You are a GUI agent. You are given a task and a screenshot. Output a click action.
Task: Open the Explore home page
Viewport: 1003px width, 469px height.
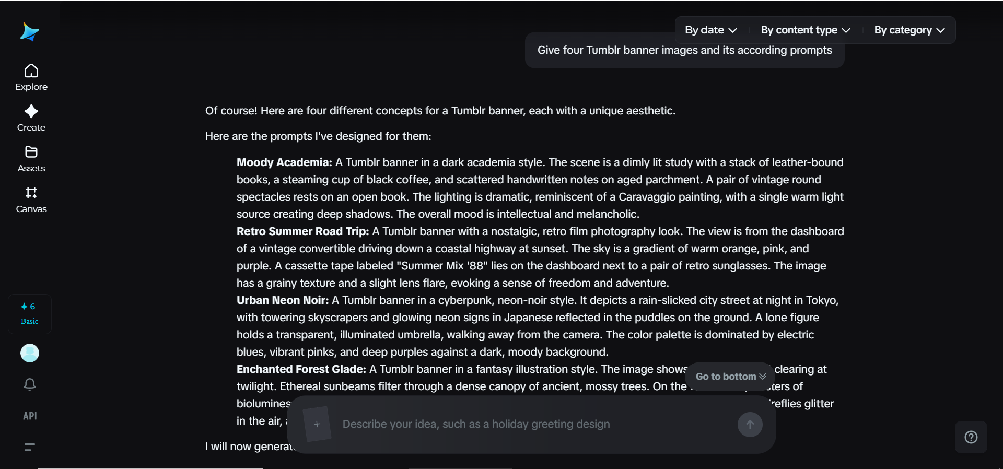(31, 77)
